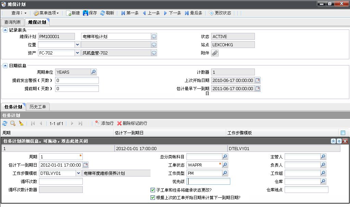Click 新建 to create new record
Screen dimensions: 350x207
pos(73,13)
